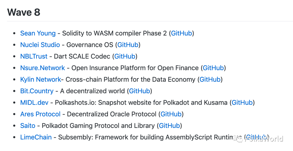Open the LimeChain link
The image size is (293, 151).
36,137
